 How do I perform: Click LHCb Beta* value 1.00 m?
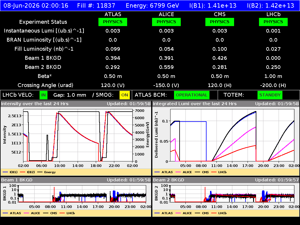pyautogui.click(x=273, y=76)
